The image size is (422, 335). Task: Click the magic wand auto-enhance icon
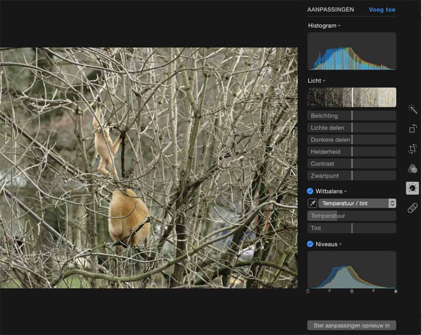tap(412, 109)
